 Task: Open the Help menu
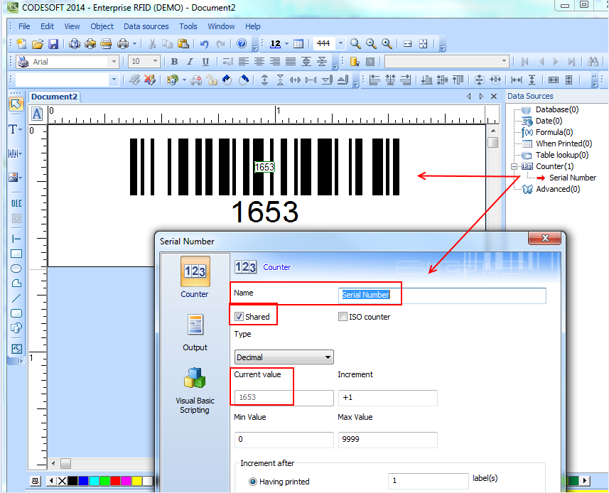(x=252, y=26)
